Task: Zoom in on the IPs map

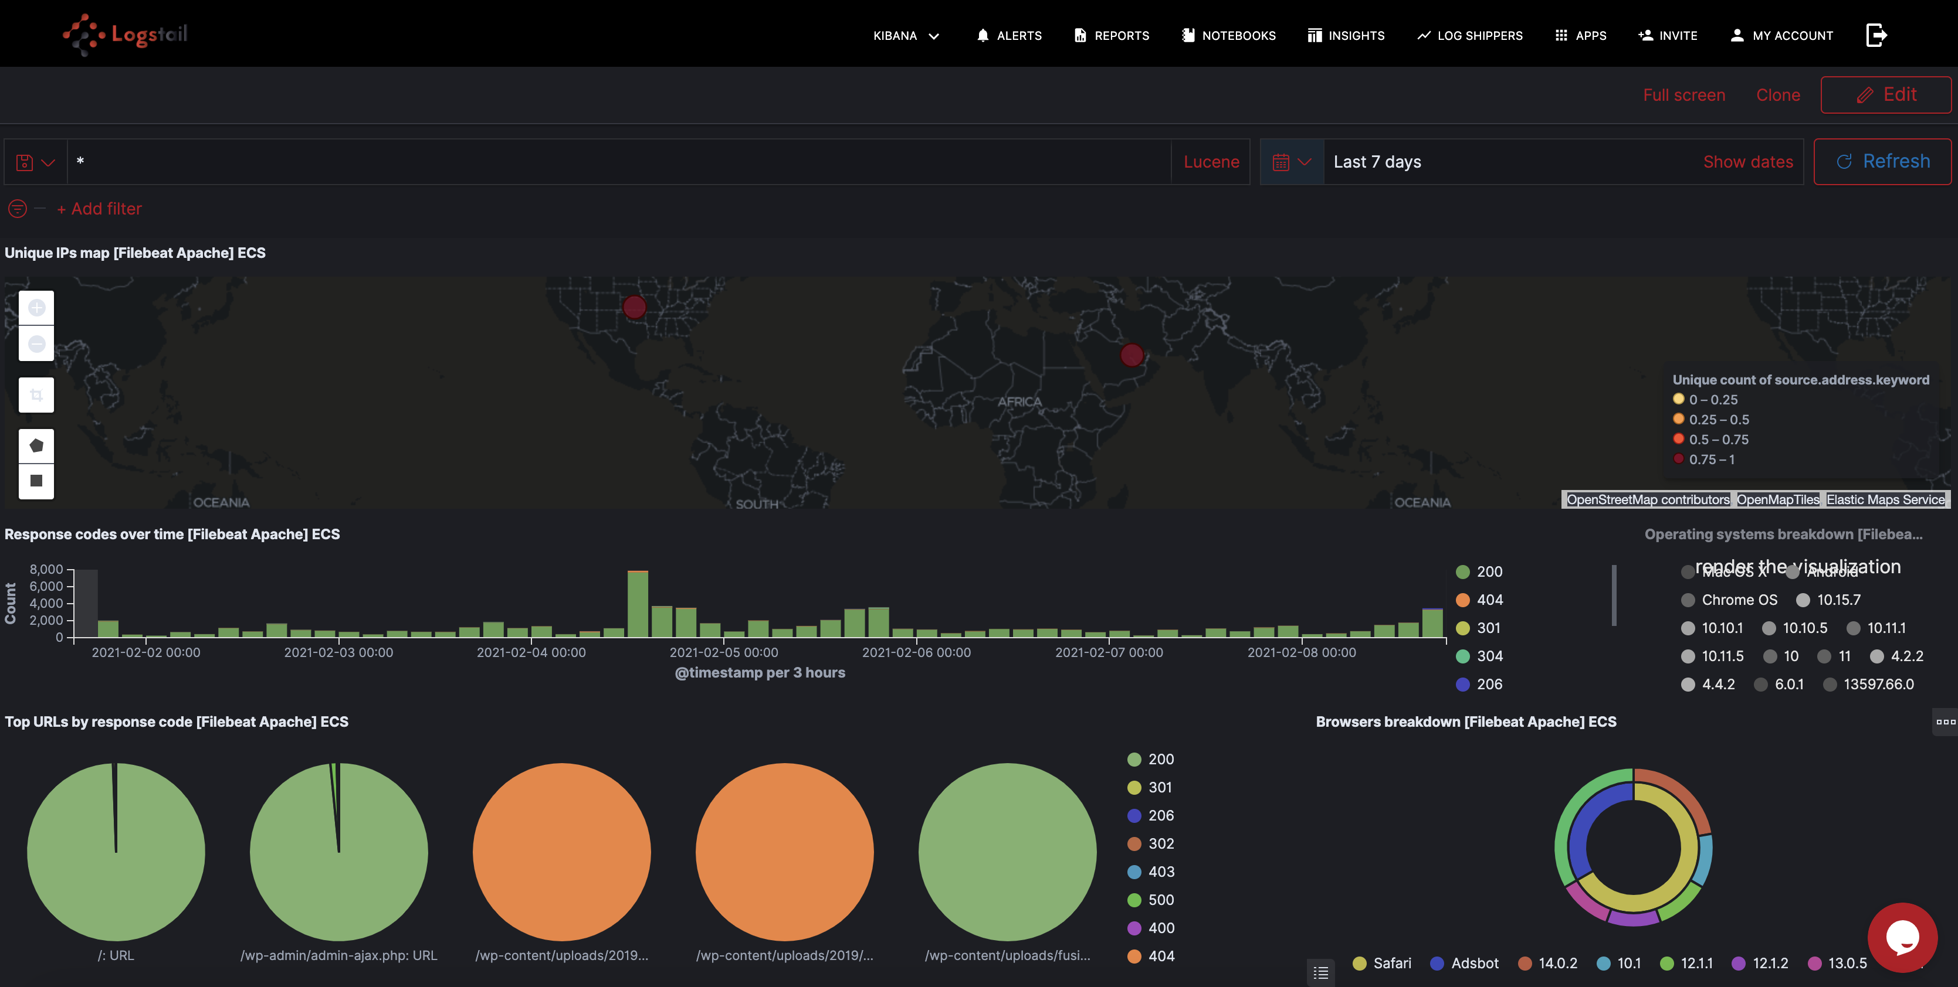Action: (x=36, y=308)
